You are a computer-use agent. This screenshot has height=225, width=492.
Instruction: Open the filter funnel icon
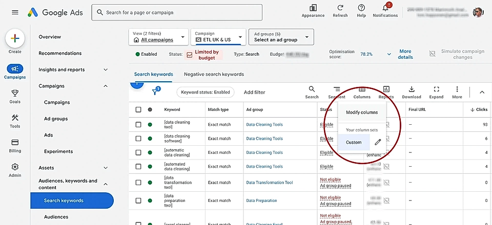point(156,92)
